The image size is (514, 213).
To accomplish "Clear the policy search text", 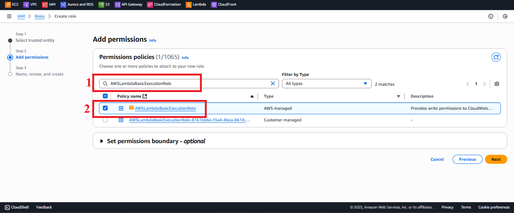I will pos(273,83).
